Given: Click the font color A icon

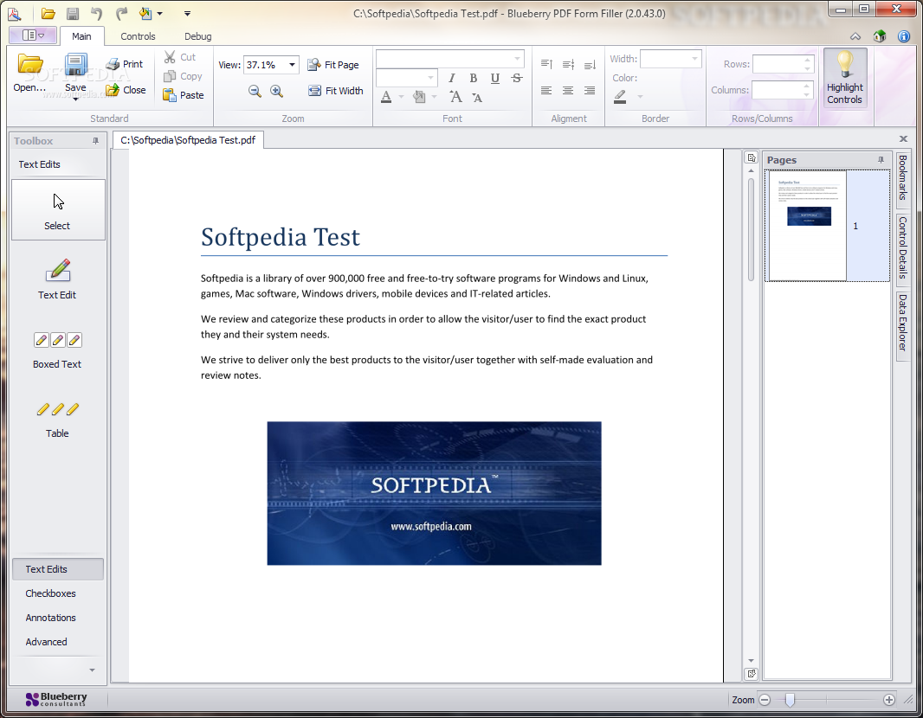Looking at the screenshot, I should tap(386, 96).
